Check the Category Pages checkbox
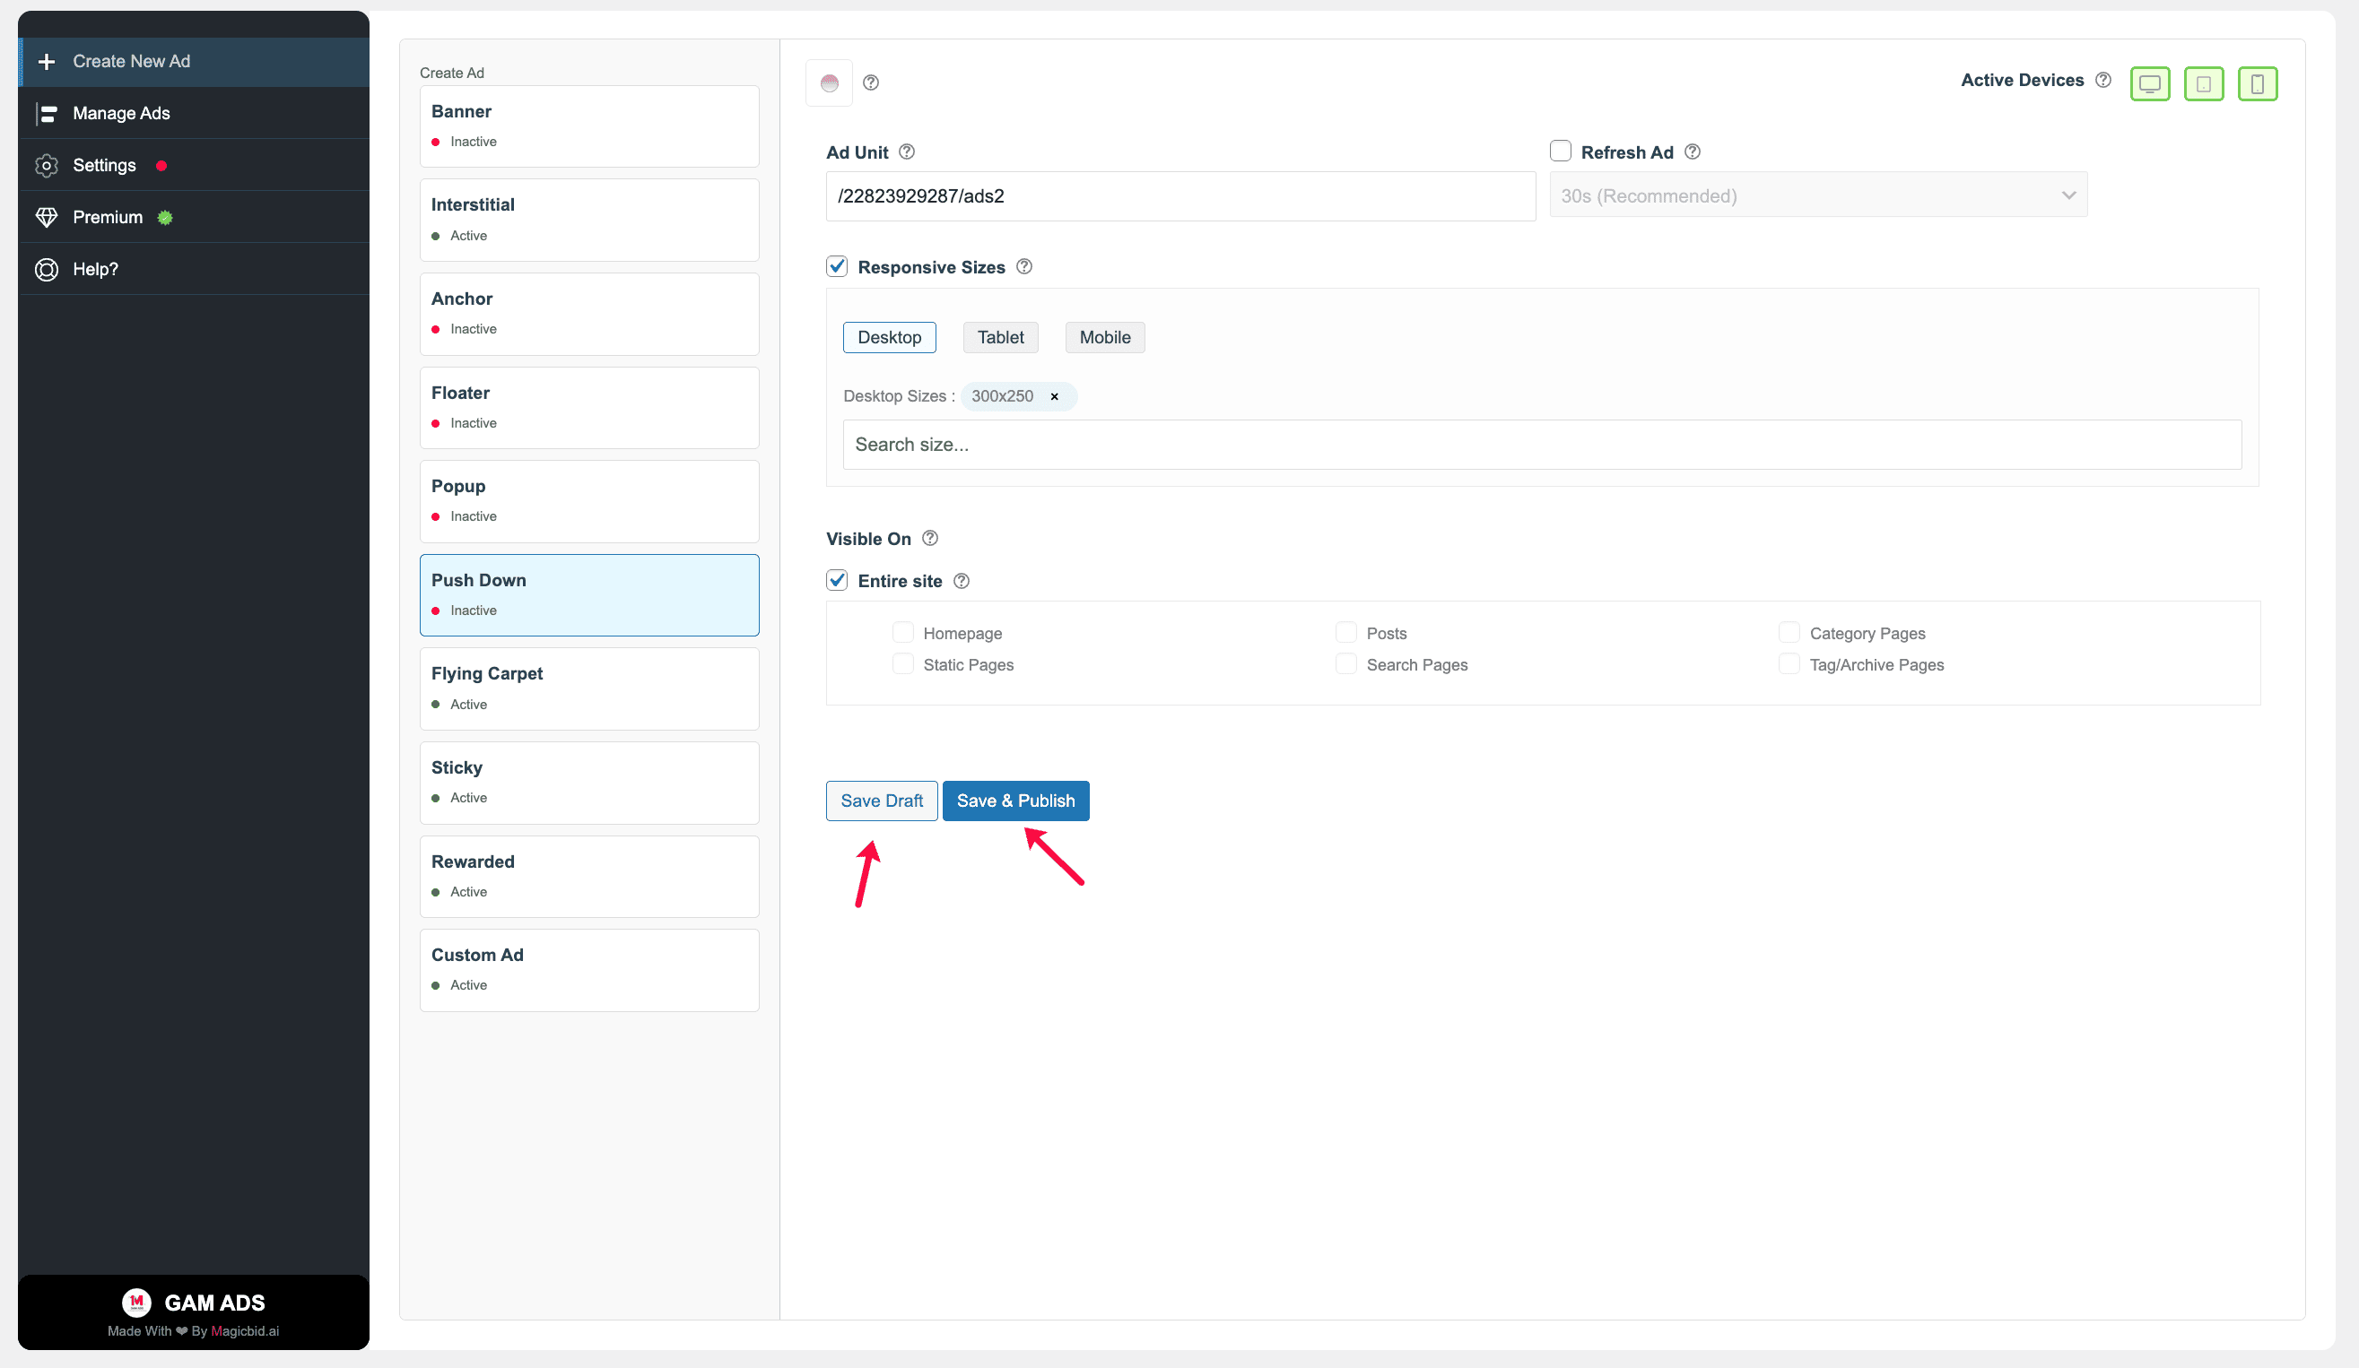Image resolution: width=2359 pixels, height=1368 pixels. pyautogui.click(x=1789, y=633)
